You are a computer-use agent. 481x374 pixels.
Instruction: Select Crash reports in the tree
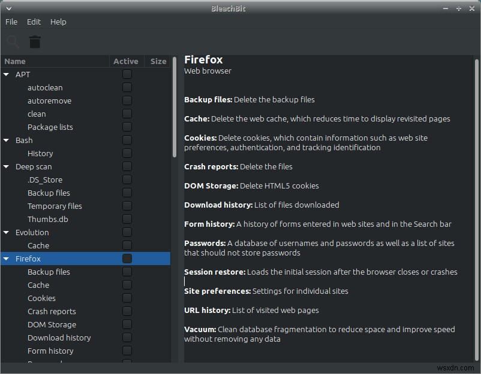pos(52,311)
